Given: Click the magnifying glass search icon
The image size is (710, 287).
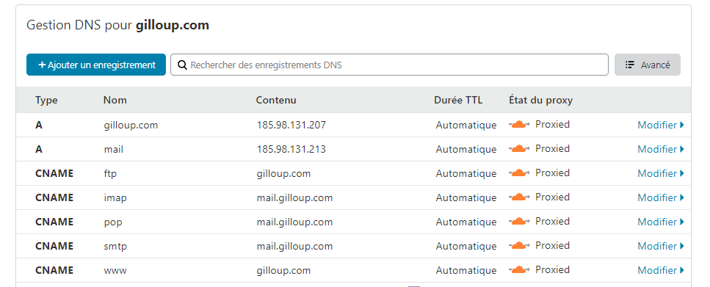Looking at the screenshot, I should [182, 65].
